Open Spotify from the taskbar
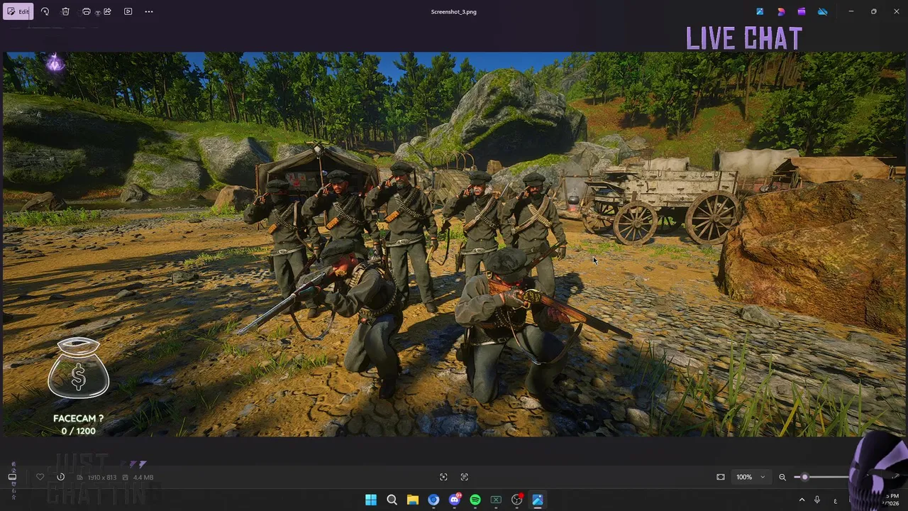908x511 pixels. pos(475,500)
